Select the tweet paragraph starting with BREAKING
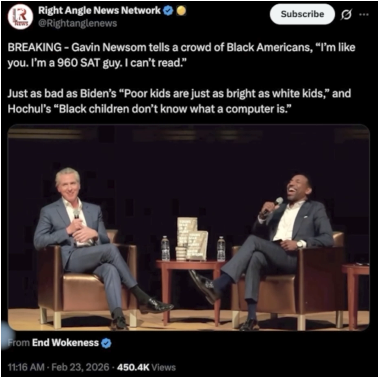 [x=181, y=55]
